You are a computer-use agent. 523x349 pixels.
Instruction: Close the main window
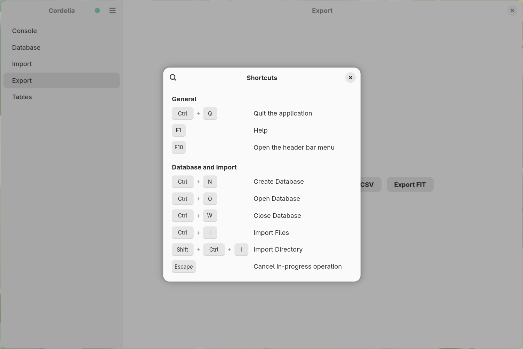tap(512, 10)
